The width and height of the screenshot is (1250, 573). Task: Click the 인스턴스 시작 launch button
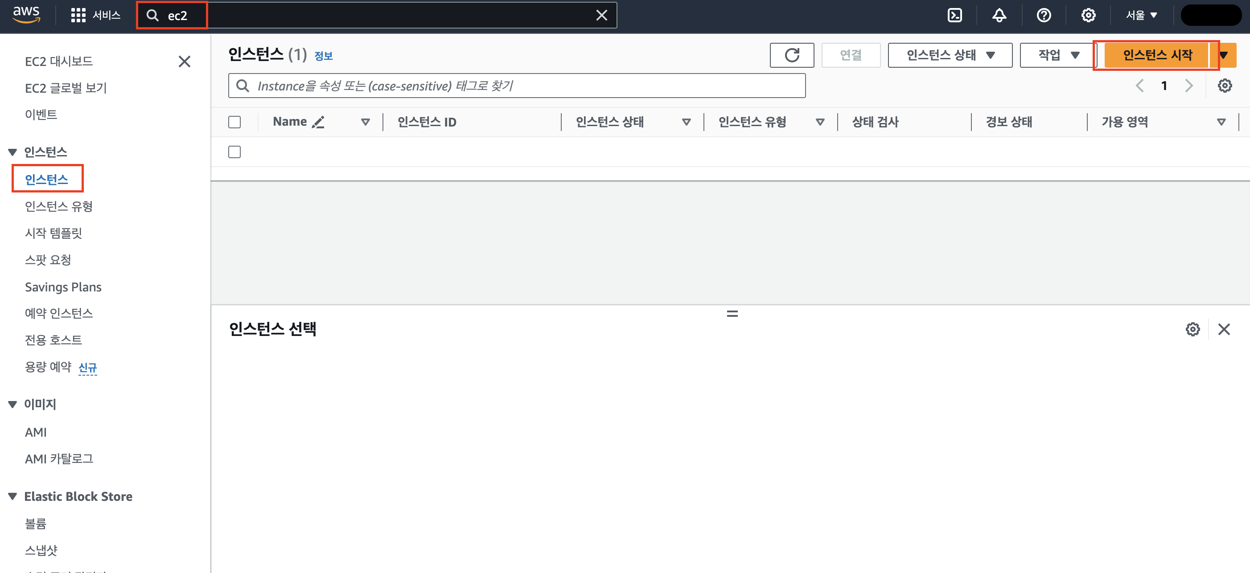click(x=1157, y=55)
